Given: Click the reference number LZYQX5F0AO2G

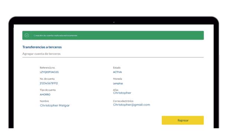Looking at the screenshot, I should (49, 72).
